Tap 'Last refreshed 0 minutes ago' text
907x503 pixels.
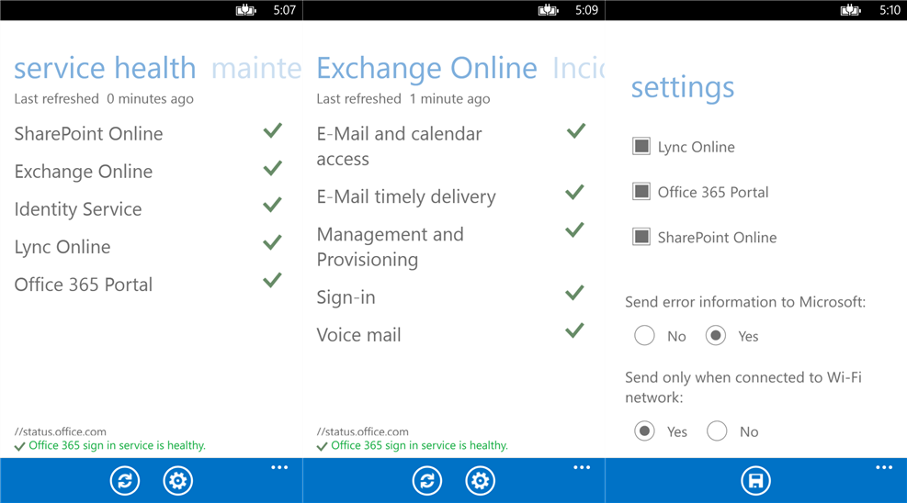click(x=104, y=99)
